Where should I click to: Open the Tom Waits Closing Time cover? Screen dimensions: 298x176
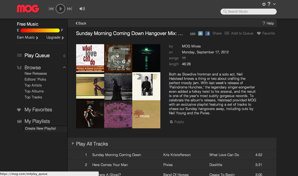pyautogui.click(x=90, y=114)
